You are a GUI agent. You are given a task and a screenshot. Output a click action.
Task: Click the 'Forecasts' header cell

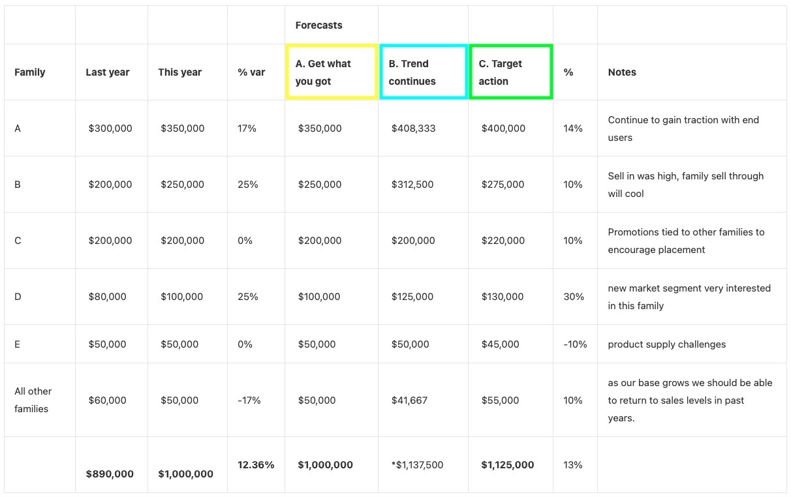pos(319,25)
